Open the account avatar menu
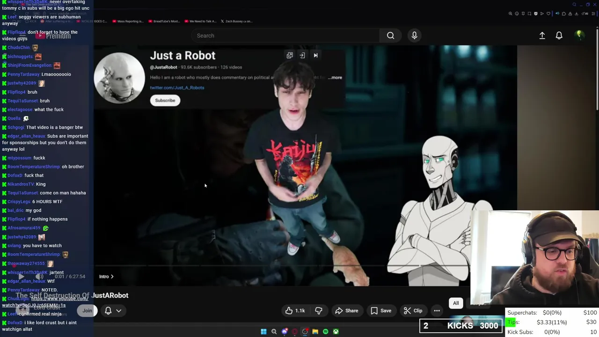599x337 pixels. (579, 36)
